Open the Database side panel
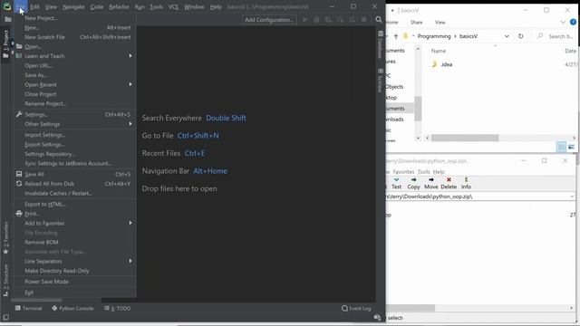Viewport: 580px width, 326px height. (381, 45)
